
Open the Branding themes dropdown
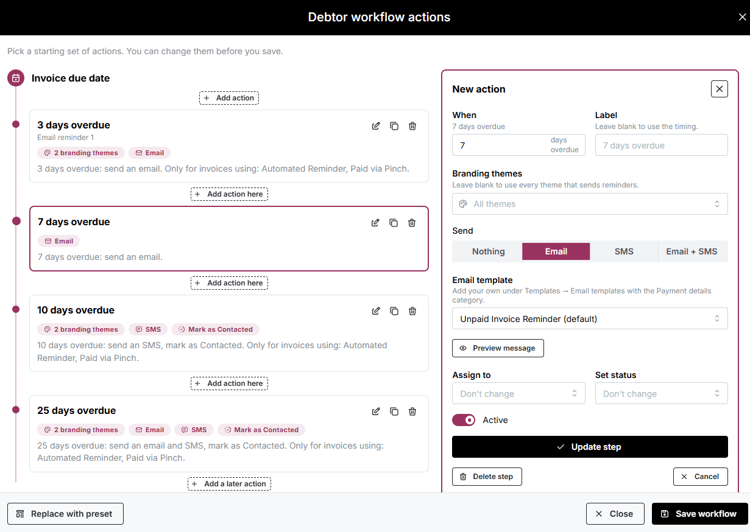point(590,204)
